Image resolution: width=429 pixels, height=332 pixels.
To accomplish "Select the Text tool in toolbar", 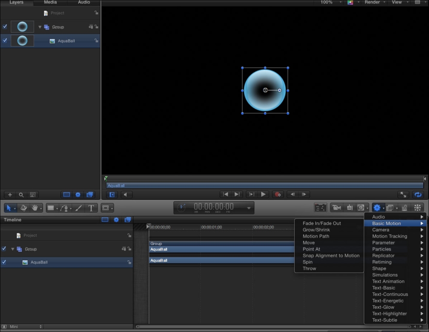I will [91, 208].
